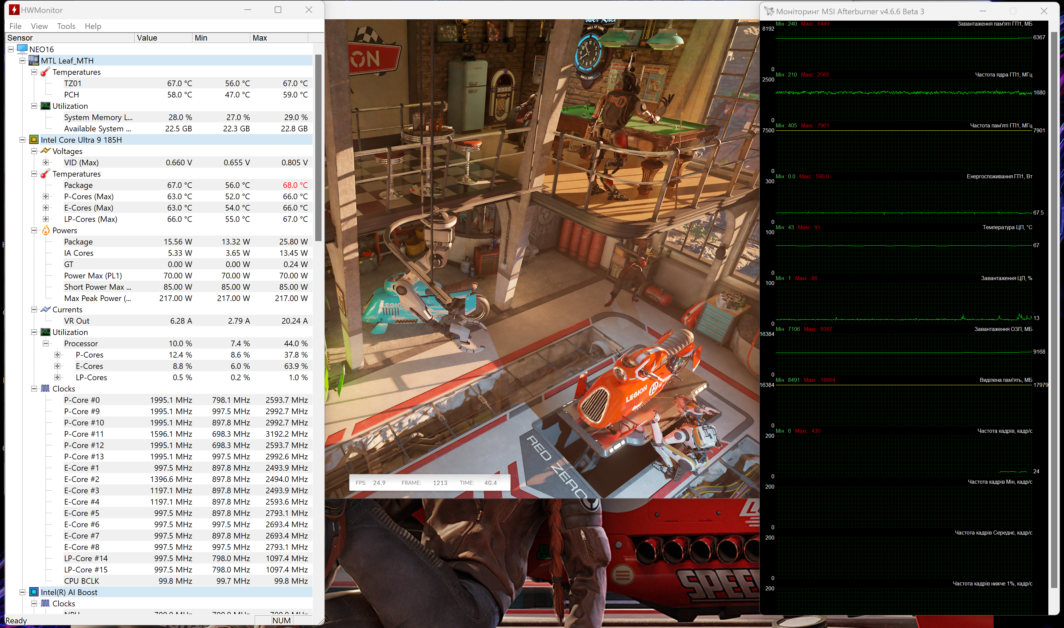The height and width of the screenshot is (628, 1064).
Task: Click the Voltages lightning icon
Action: 45,151
